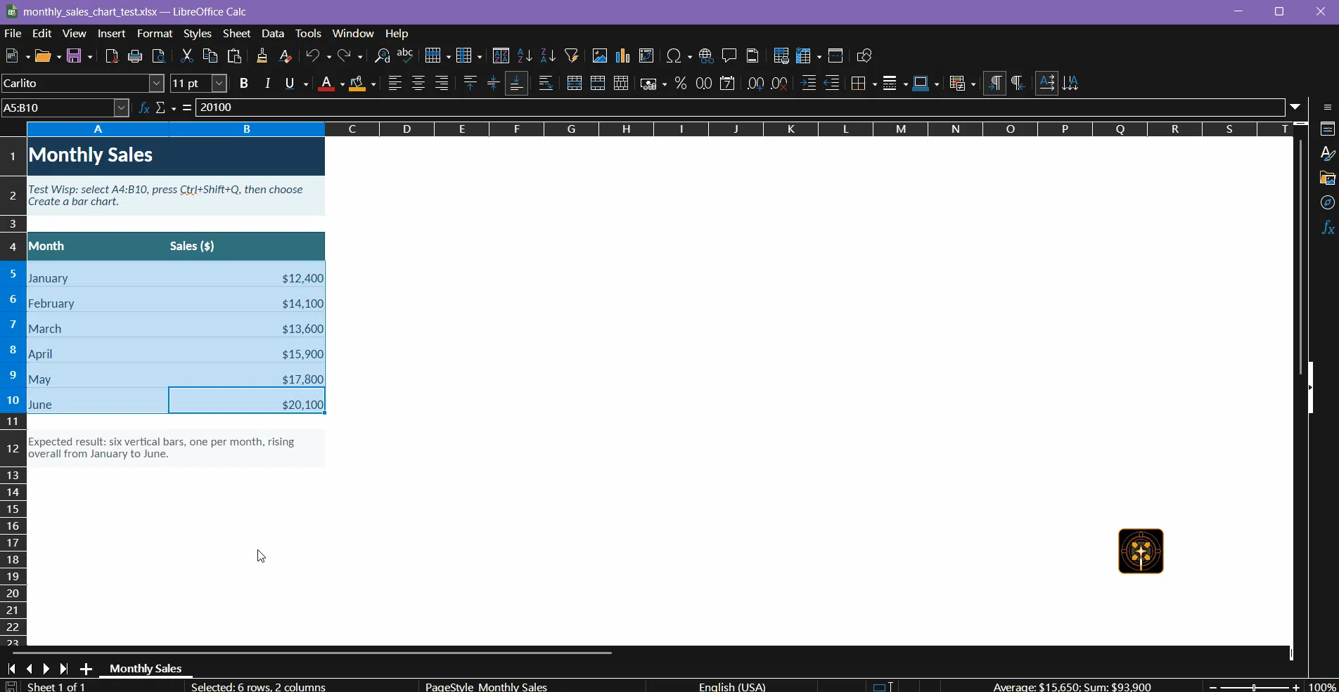Click the Insert Image icon
The image size is (1339, 692).
(x=600, y=56)
